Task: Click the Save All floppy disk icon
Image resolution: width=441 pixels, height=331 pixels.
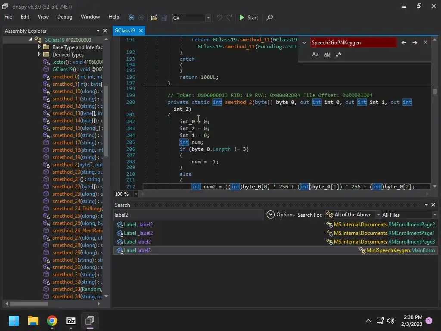Action: 163,17
